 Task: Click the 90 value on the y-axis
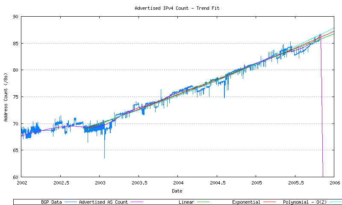click(15, 17)
